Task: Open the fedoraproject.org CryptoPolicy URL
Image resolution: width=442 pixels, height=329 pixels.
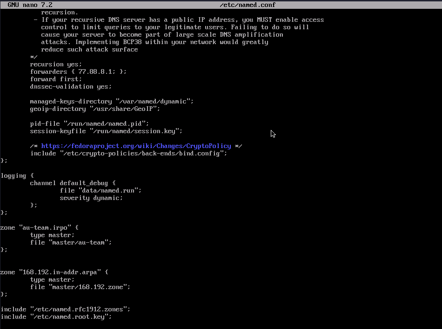Action: click(136, 146)
